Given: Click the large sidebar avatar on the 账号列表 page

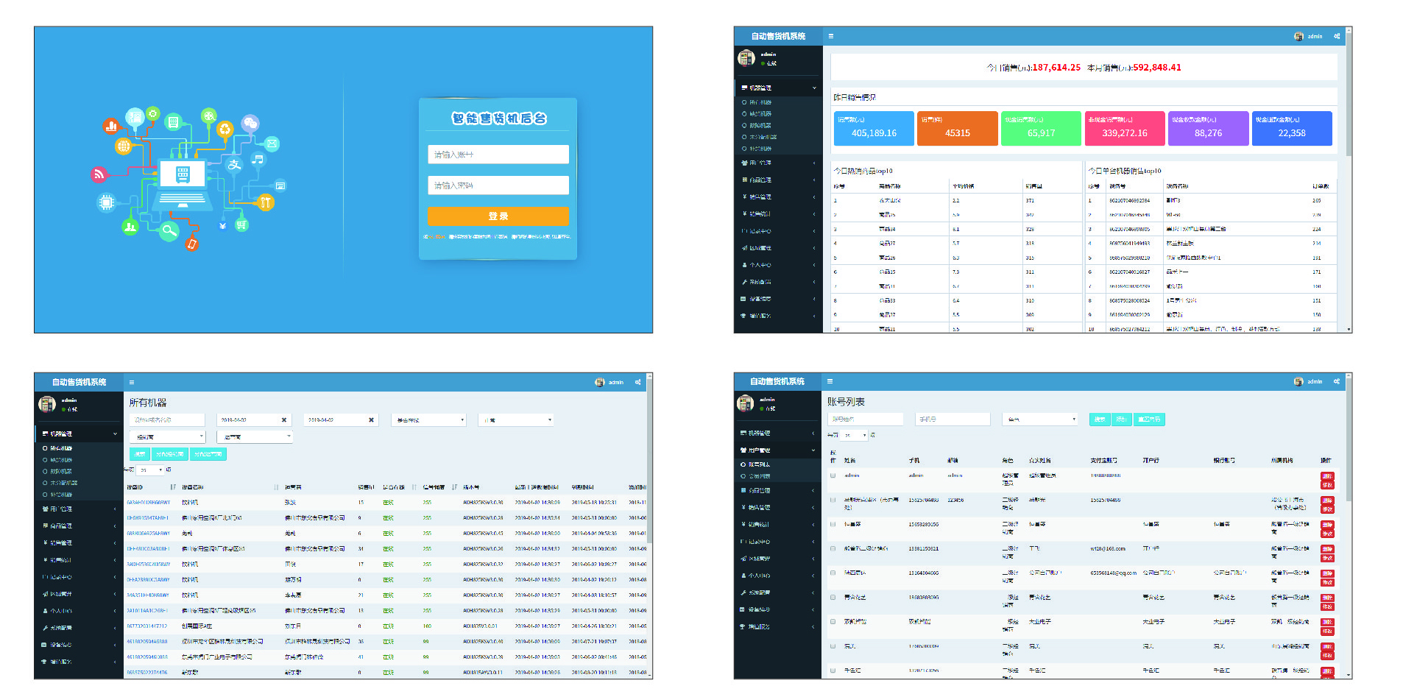Looking at the screenshot, I should 746,403.
